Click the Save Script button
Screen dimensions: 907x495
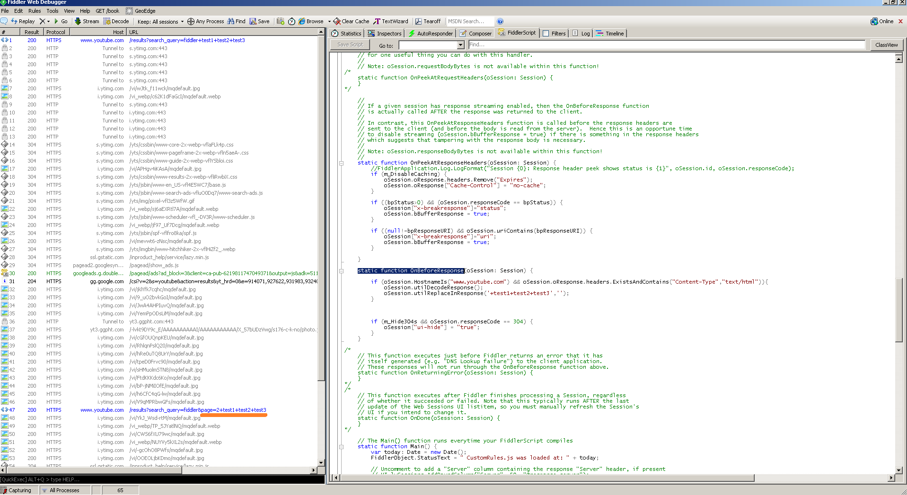point(350,45)
